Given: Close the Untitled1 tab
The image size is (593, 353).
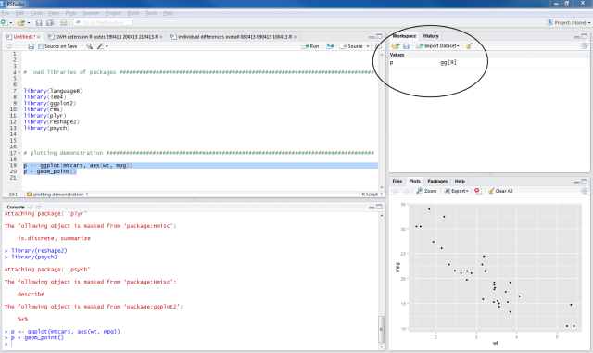Looking at the screenshot, I should coord(39,37).
